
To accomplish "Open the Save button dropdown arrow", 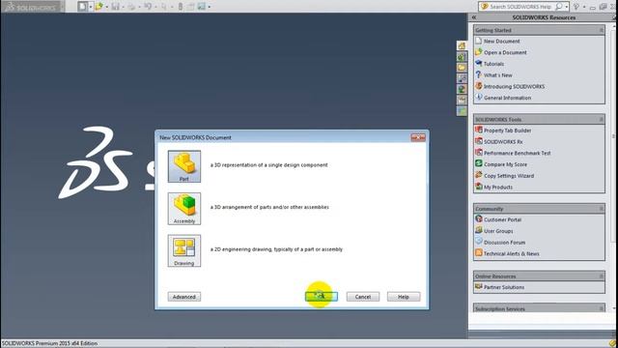I will pos(123,7).
